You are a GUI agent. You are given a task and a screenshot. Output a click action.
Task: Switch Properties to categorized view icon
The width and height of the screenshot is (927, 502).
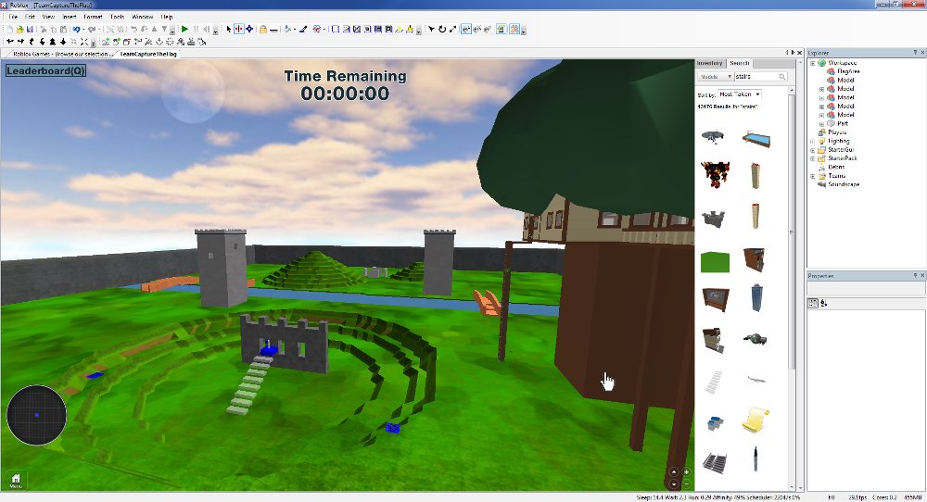point(813,303)
